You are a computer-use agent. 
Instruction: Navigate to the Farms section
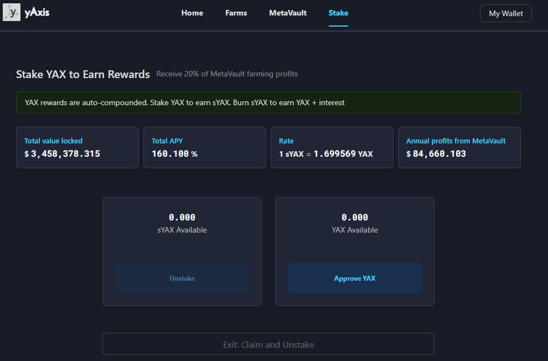[x=236, y=13]
